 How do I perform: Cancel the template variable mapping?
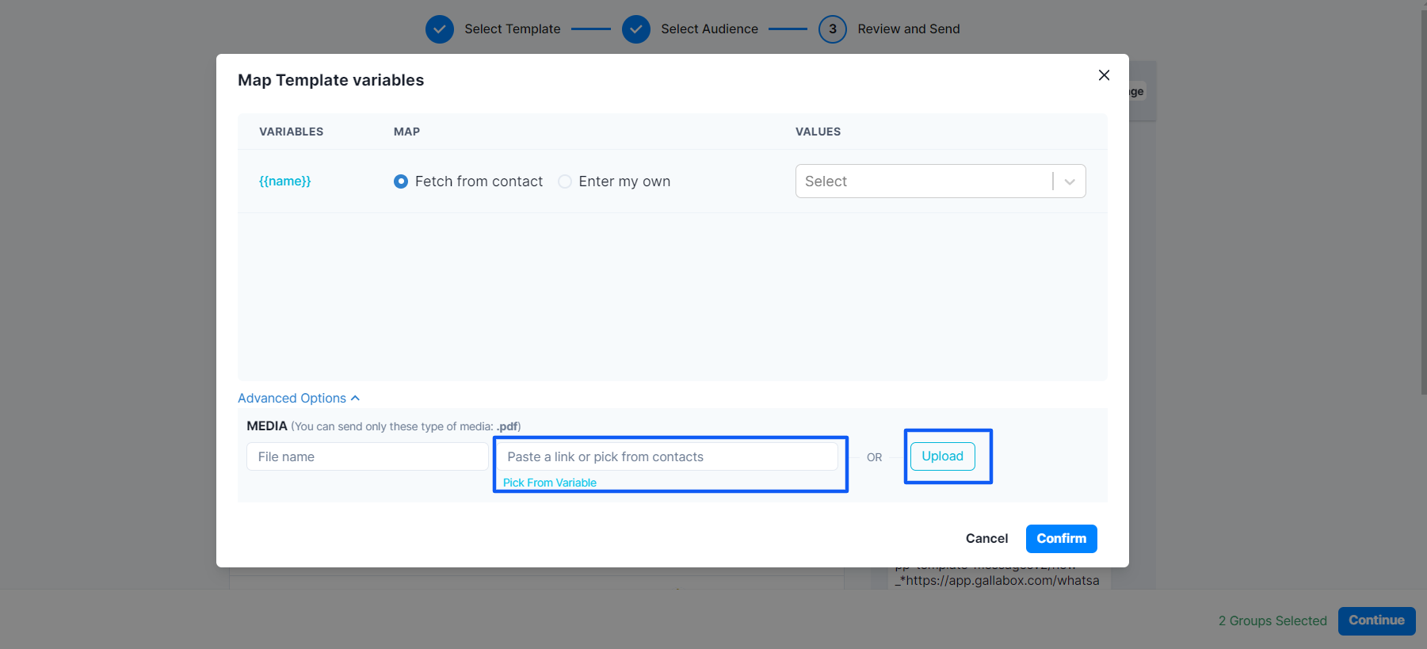[x=986, y=539]
